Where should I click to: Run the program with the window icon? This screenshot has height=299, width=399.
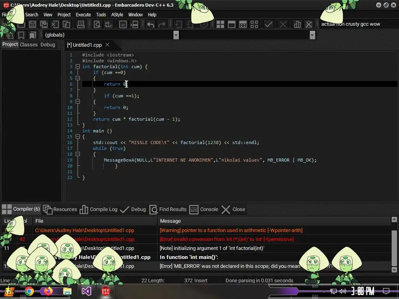(231, 25)
